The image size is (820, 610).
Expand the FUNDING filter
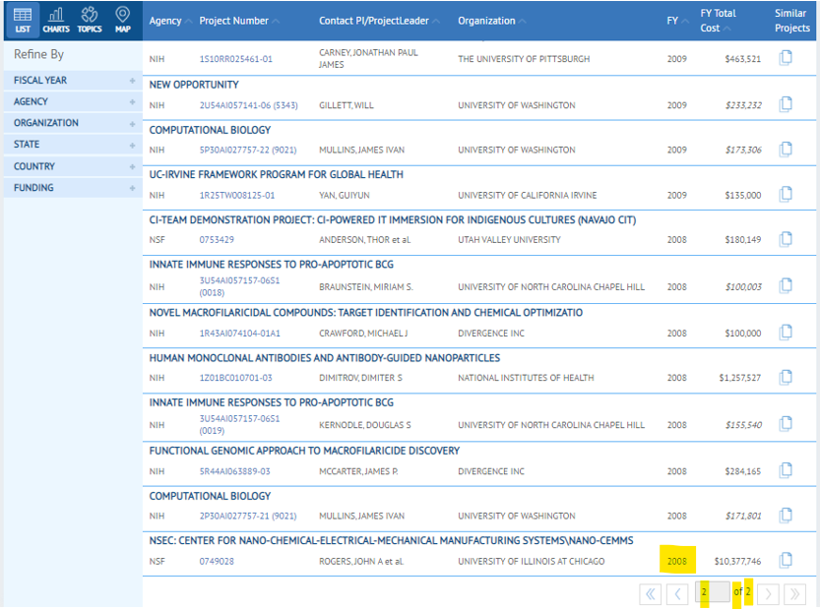click(73, 188)
